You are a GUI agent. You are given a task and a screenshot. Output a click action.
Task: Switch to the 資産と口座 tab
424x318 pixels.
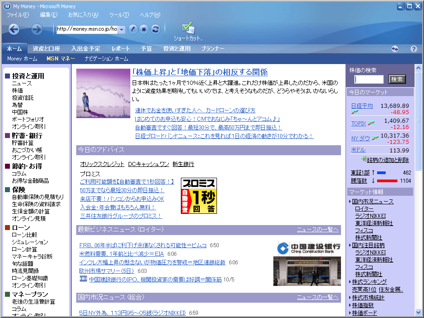[x=46, y=49]
